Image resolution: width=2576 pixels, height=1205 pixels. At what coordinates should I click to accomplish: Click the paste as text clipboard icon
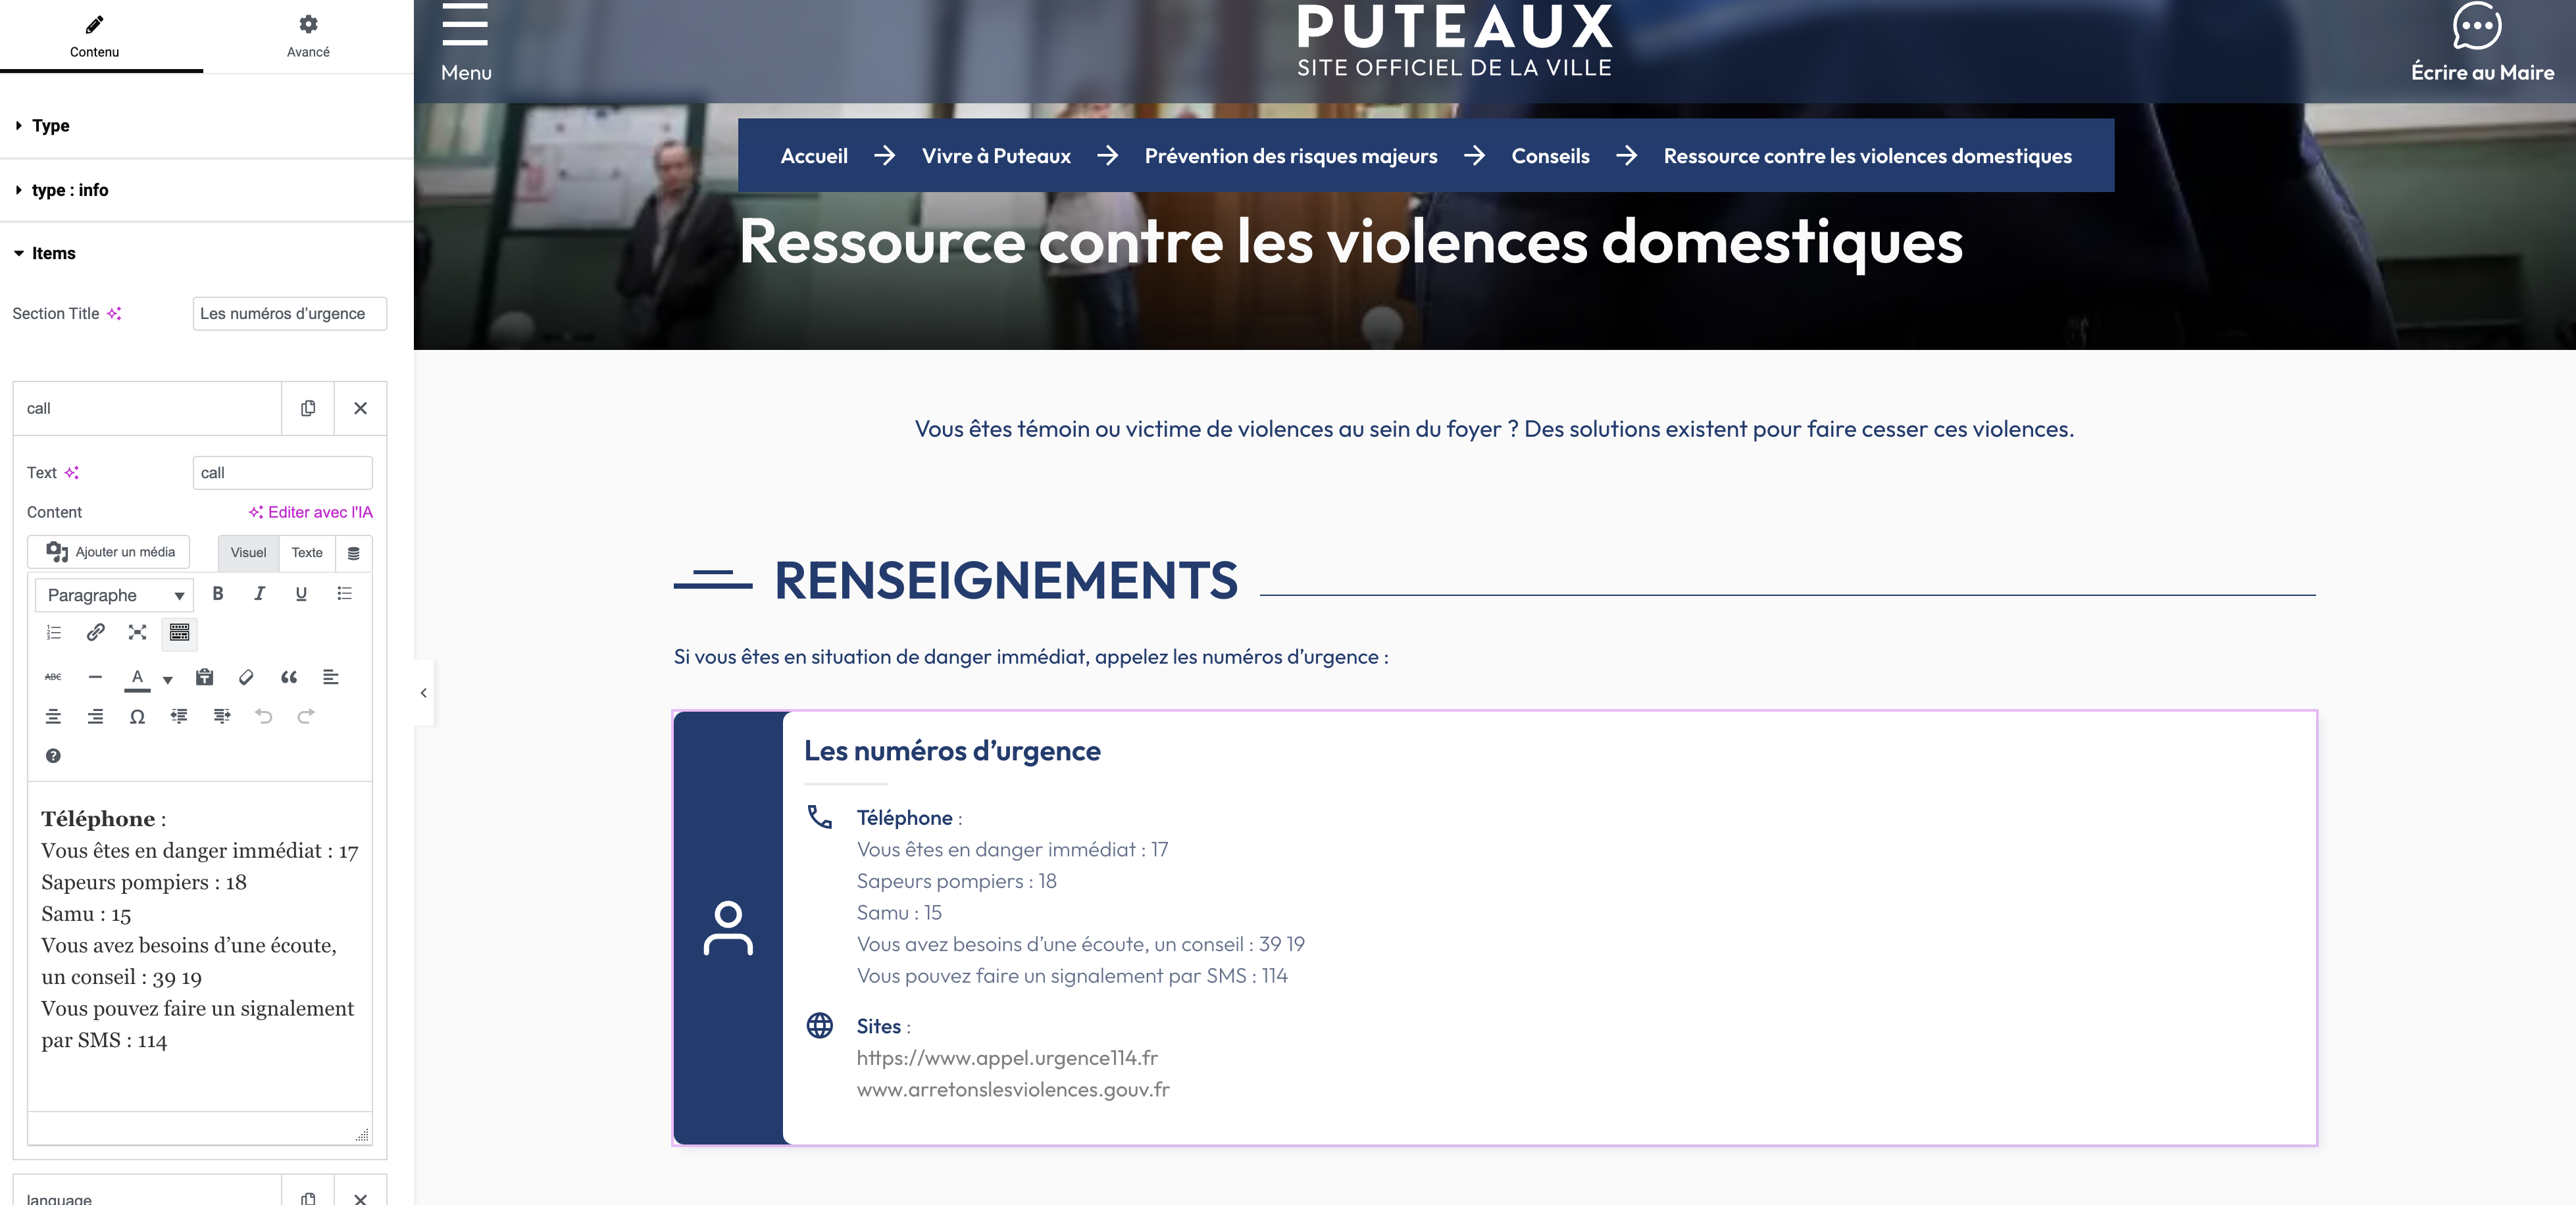[204, 678]
